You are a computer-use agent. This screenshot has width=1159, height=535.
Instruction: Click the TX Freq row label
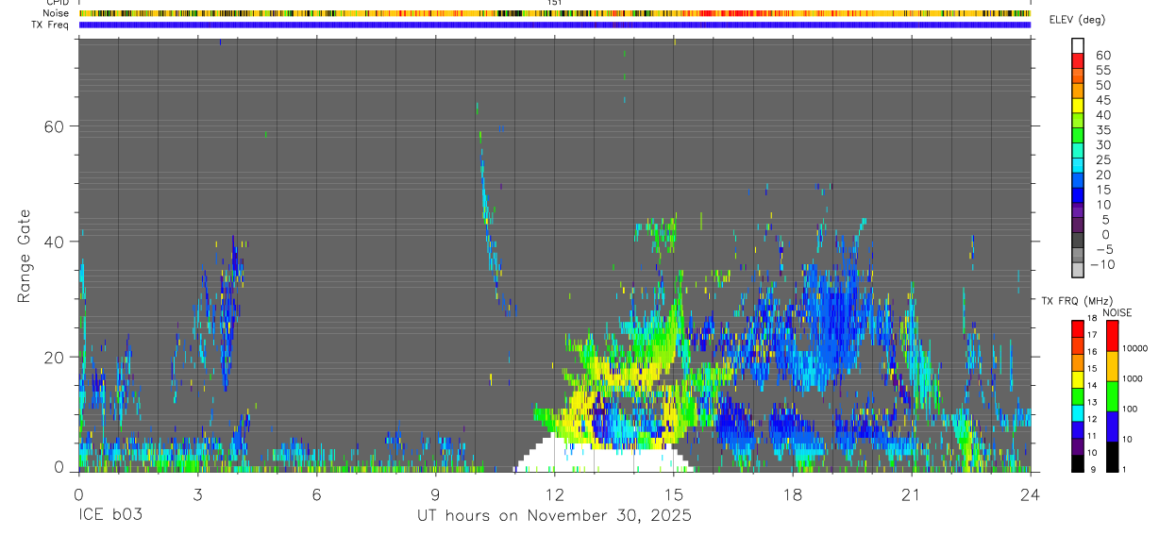point(51,25)
